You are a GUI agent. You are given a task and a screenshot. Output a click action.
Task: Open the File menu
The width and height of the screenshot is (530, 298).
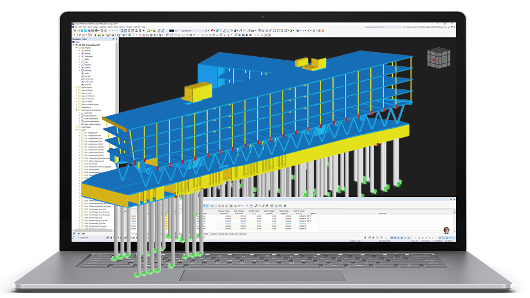tap(76, 27)
